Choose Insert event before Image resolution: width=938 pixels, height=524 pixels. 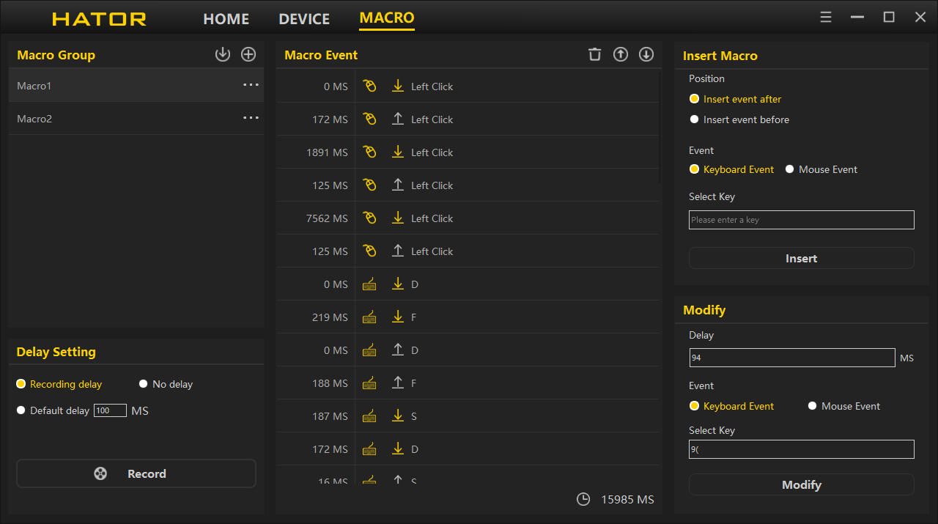(x=695, y=119)
